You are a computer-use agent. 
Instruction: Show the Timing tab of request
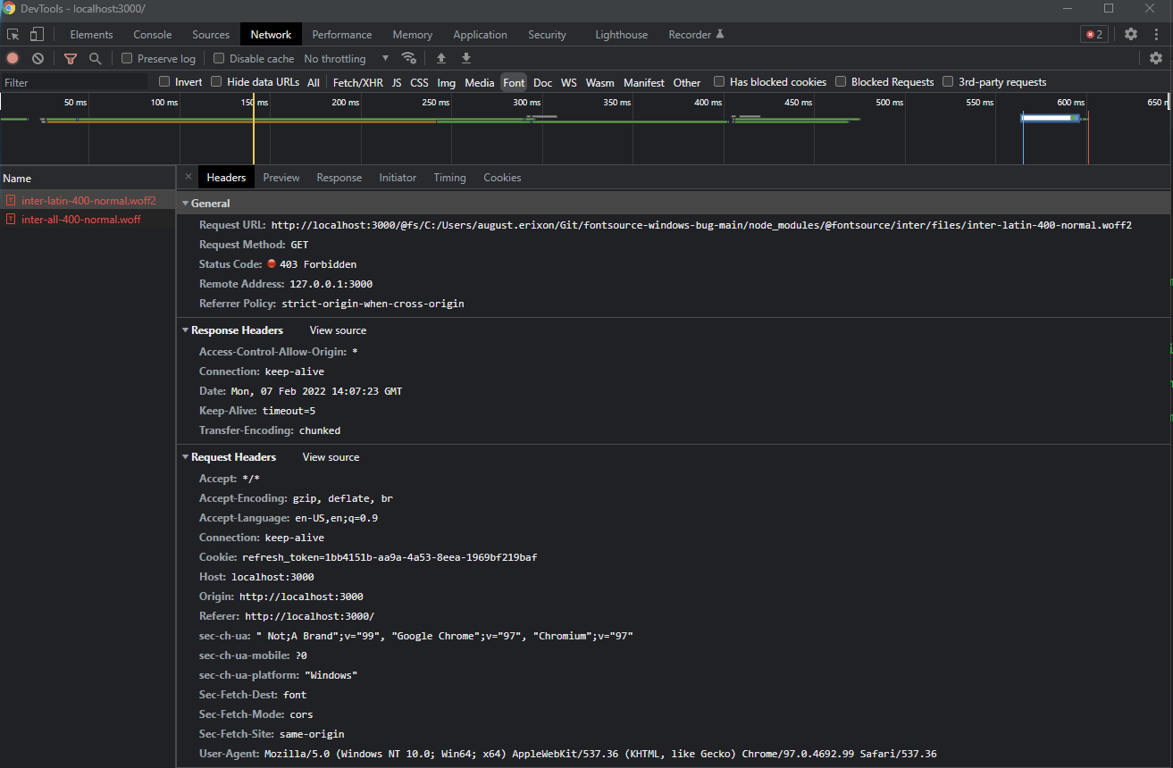point(450,178)
